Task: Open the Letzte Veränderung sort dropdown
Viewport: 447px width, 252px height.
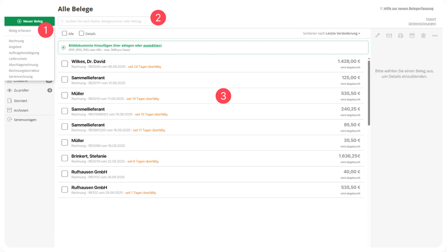Action: (x=343, y=33)
